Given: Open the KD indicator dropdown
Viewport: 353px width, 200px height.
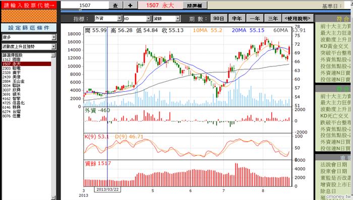Looking at the screenshot, I should coord(137,19).
